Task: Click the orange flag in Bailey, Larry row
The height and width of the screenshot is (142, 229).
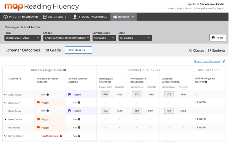Action: 38,103
